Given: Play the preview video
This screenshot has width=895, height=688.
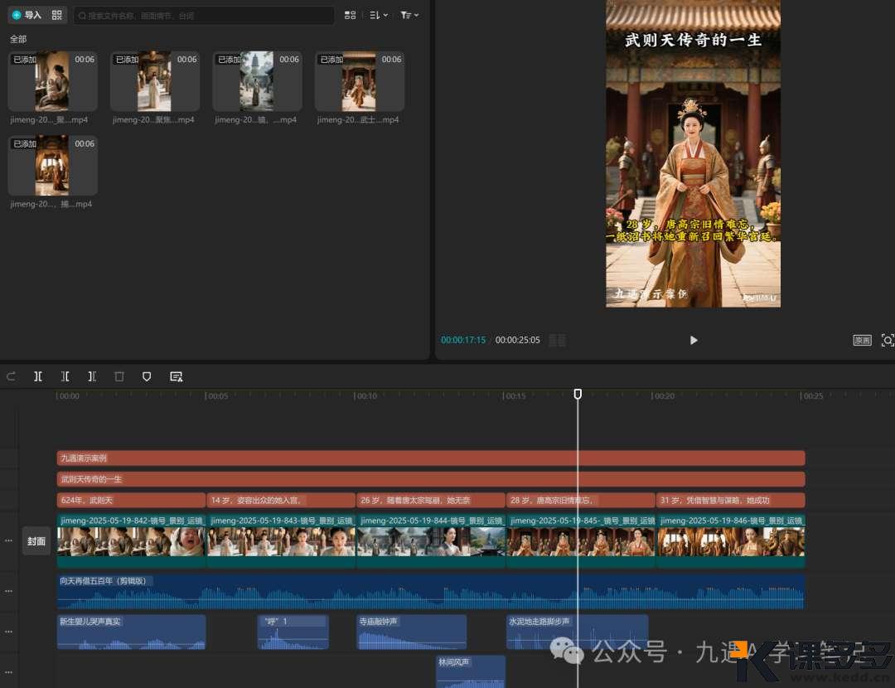Looking at the screenshot, I should (694, 340).
